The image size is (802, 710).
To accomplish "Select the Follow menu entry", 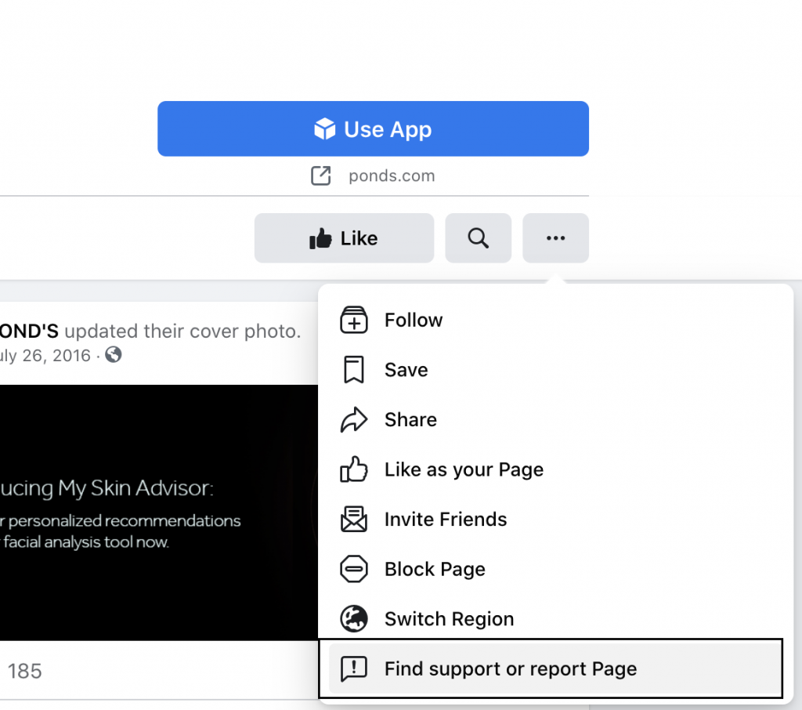I will click(555, 320).
